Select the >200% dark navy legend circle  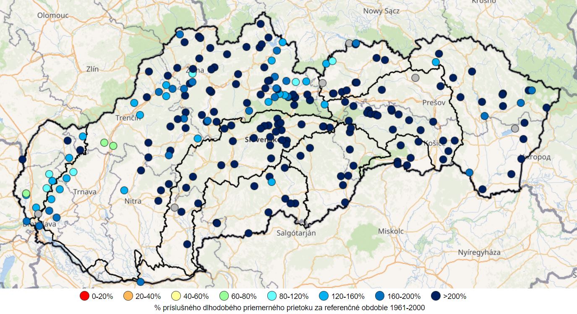click(436, 296)
